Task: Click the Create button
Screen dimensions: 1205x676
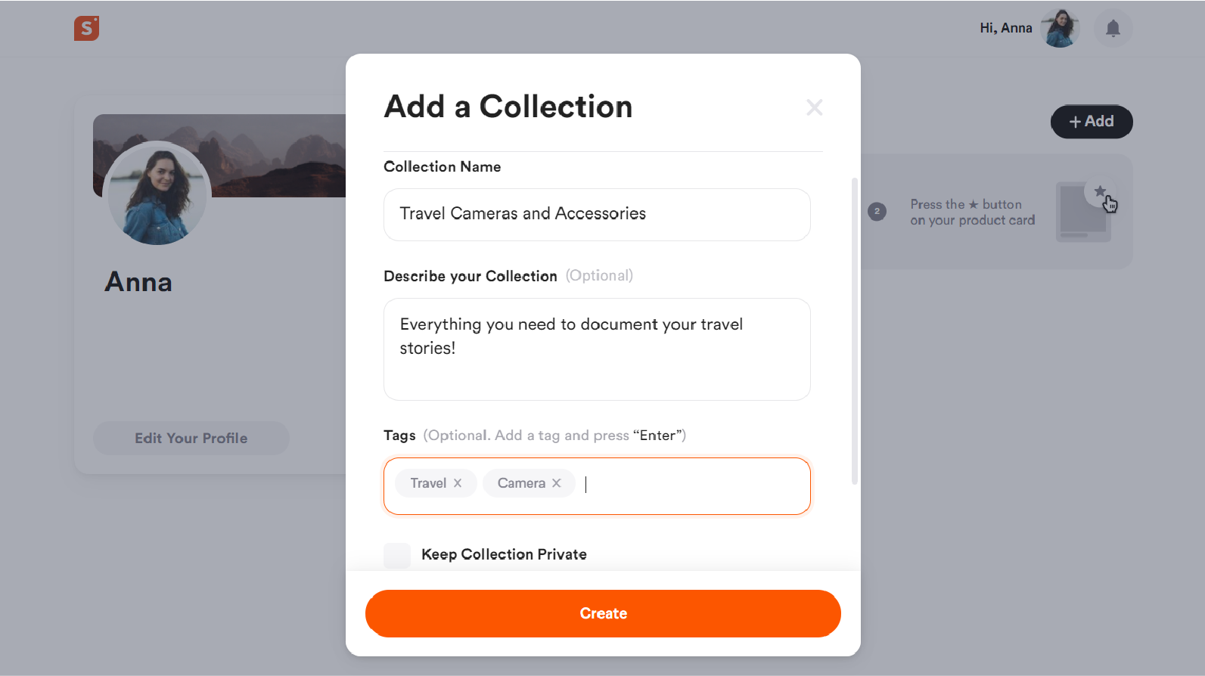Action: tap(603, 613)
